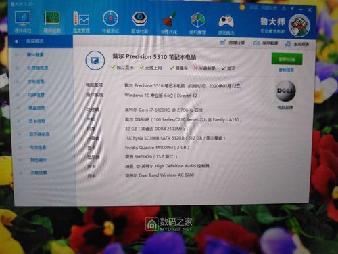Select 功耗估算 in the sidebar

tap(39, 173)
